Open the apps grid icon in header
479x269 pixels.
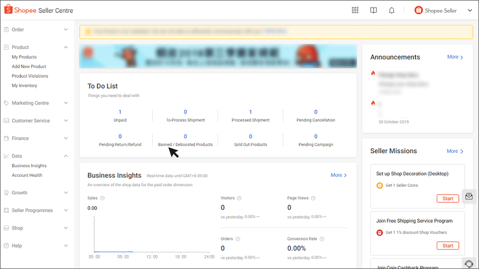pos(355,11)
